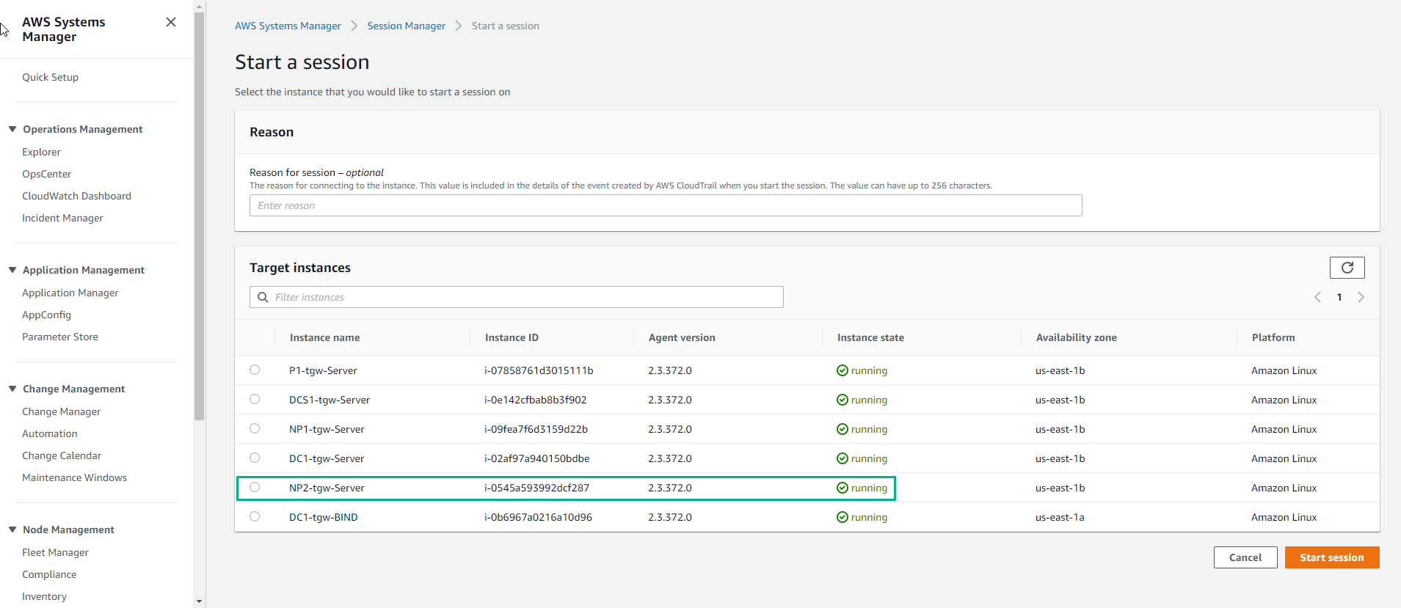Screen dimensions: 1401x608
Task: Open CloudWatch Dashboard
Action: (x=76, y=196)
